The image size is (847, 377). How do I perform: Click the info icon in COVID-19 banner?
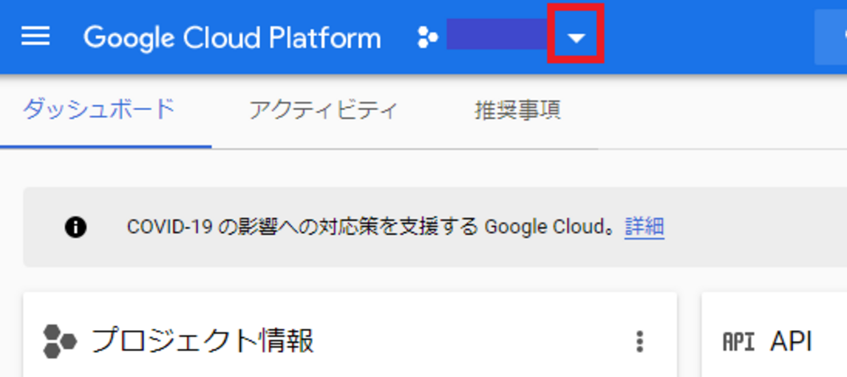click(x=76, y=227)
